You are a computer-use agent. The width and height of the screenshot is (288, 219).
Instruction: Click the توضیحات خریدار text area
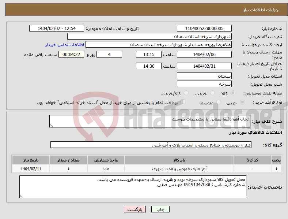click(x=133, y=187)
